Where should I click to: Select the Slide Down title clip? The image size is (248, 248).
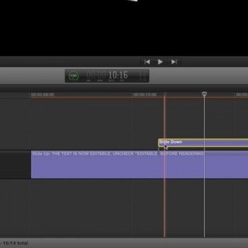click(203, 143)
